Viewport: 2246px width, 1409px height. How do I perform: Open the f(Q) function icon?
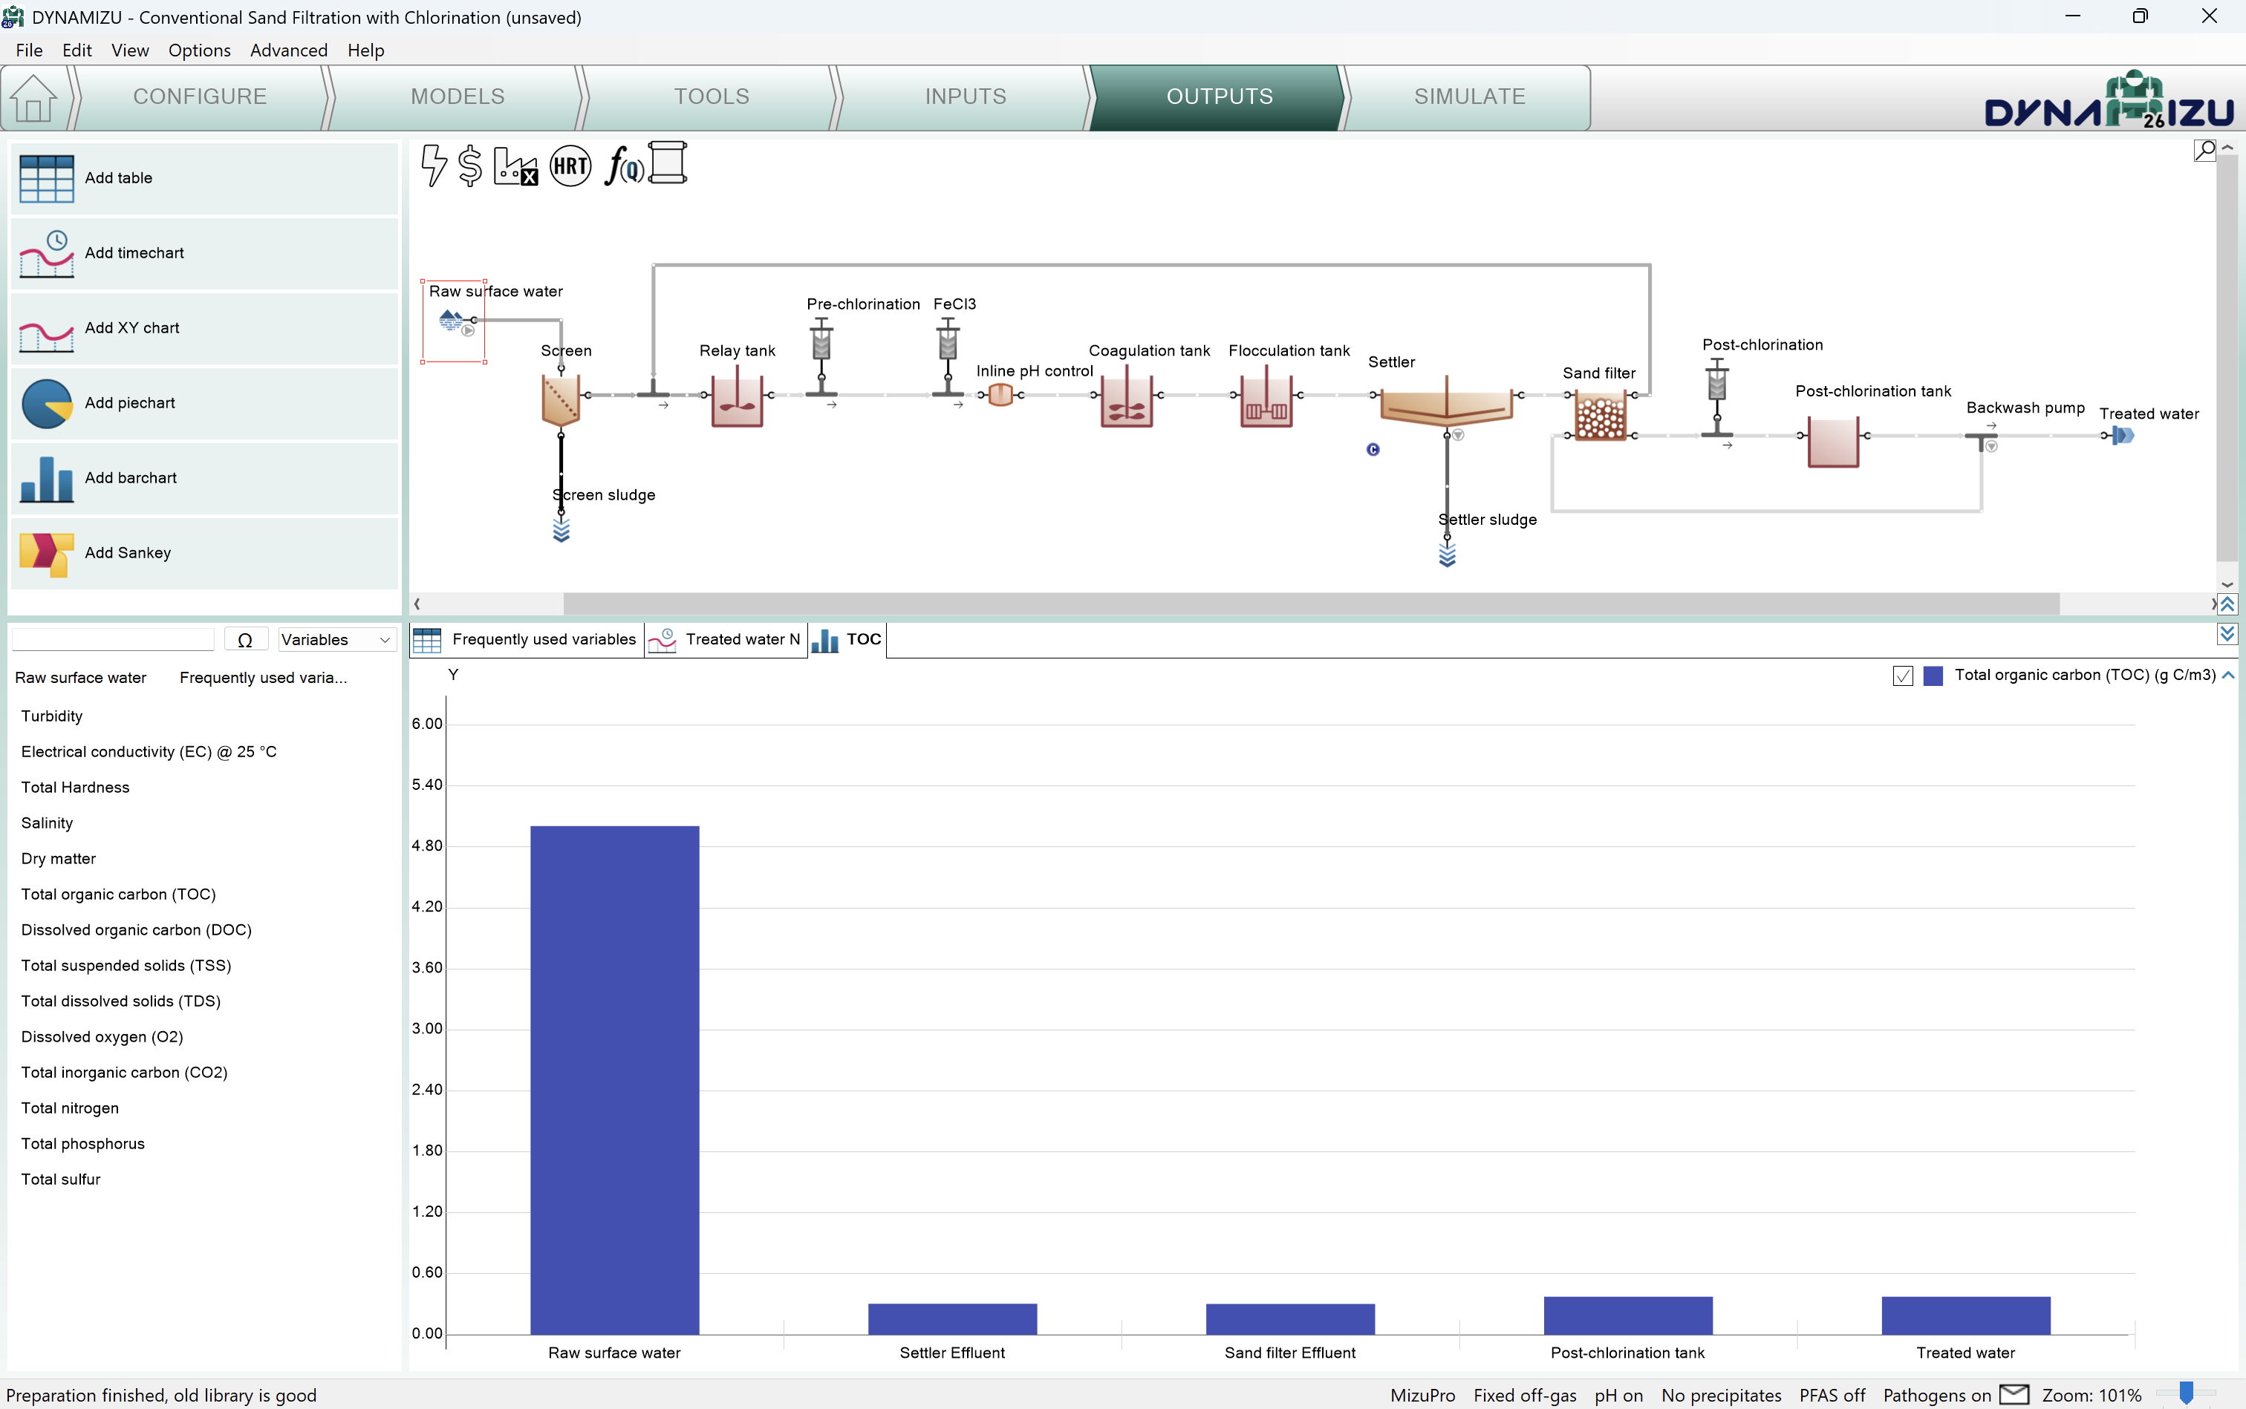[x=623, y=166]
